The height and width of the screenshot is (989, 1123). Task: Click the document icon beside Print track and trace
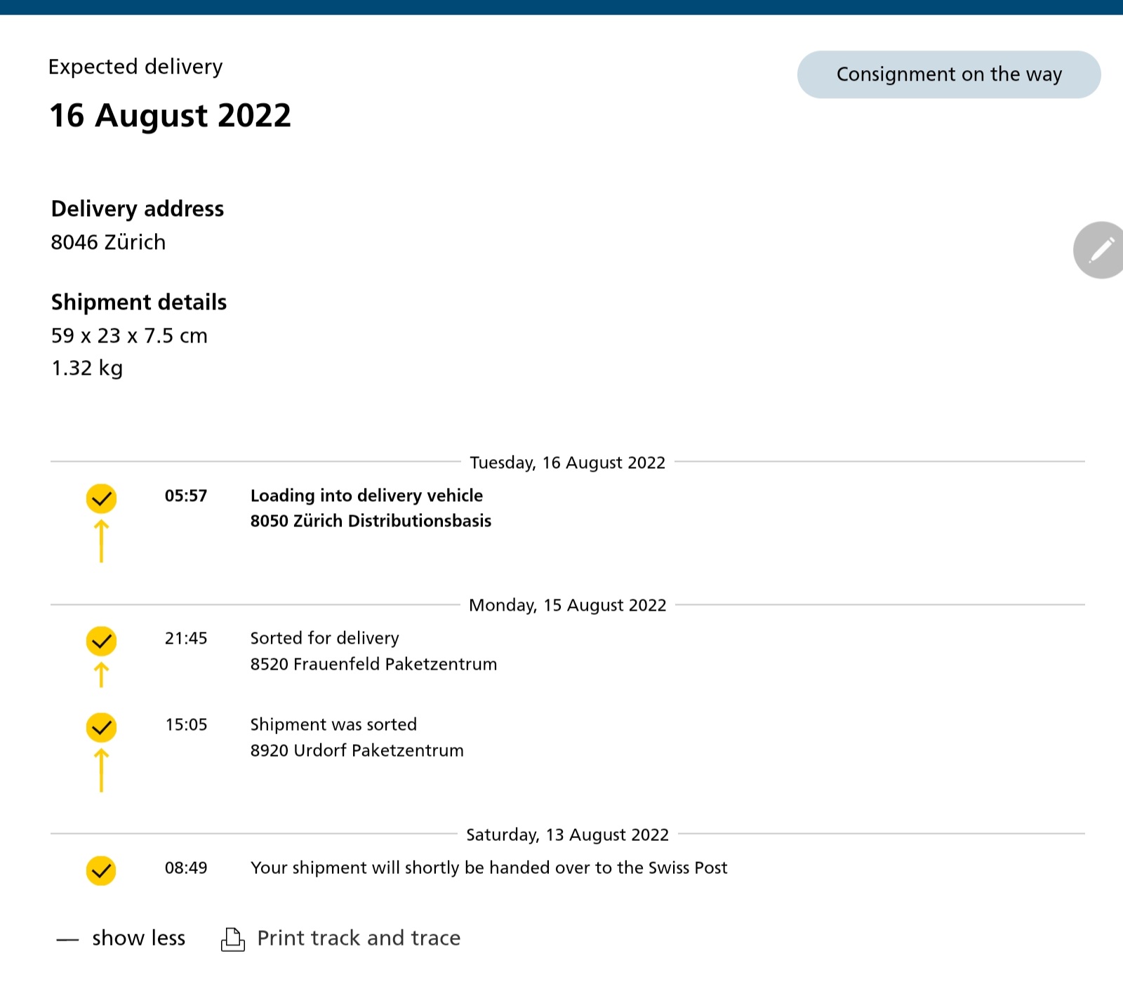(233, 938)
